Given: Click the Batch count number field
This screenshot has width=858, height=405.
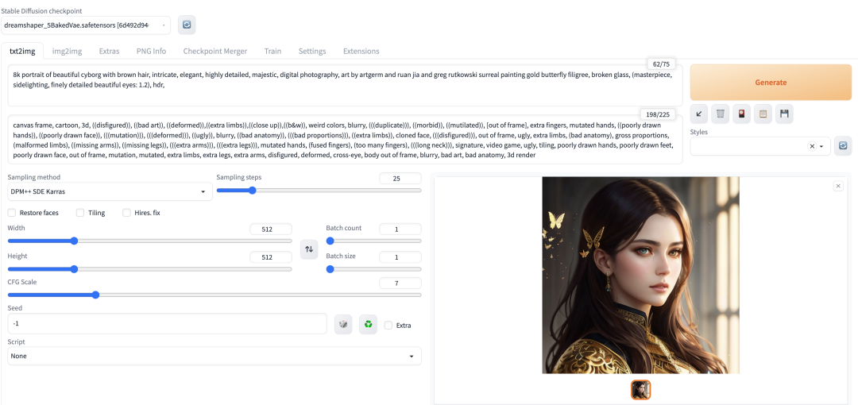Looking at the screenshot, I should [400, 229].
